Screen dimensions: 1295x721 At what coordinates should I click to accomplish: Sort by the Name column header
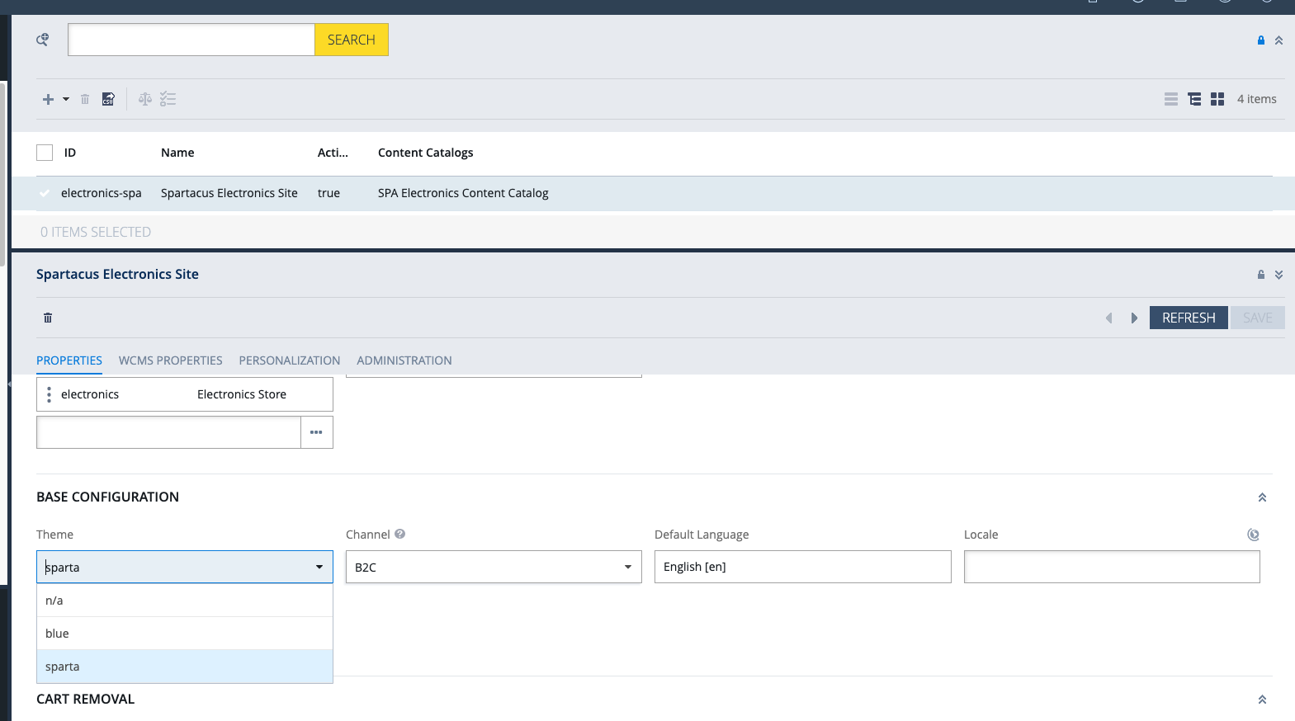tap(177, 153)
